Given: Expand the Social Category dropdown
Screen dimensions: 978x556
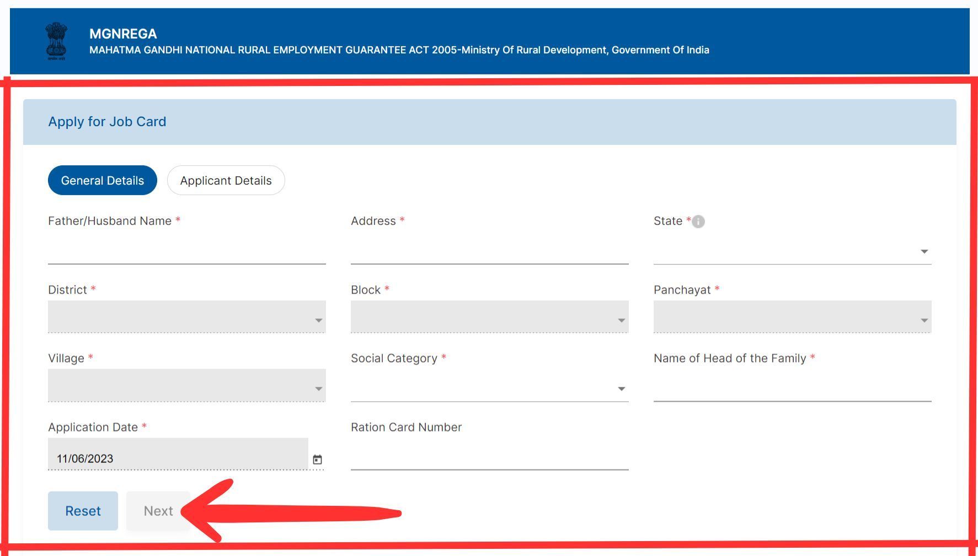Looking at the screenshot, I should 489,388.
